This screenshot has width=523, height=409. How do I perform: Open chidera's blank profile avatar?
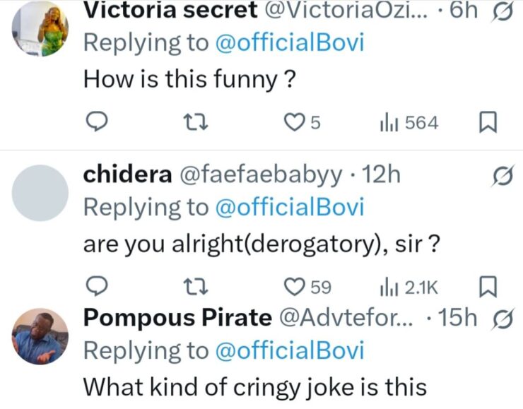40,193
